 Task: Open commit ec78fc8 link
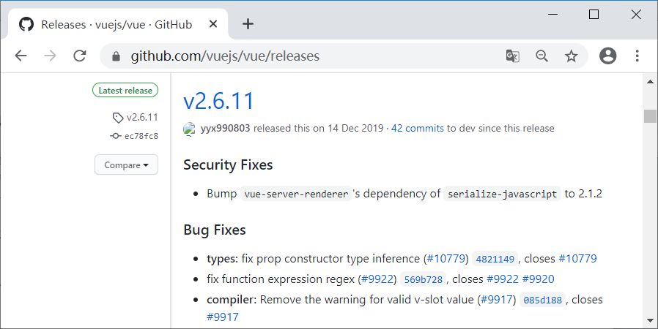pos(141,136)
